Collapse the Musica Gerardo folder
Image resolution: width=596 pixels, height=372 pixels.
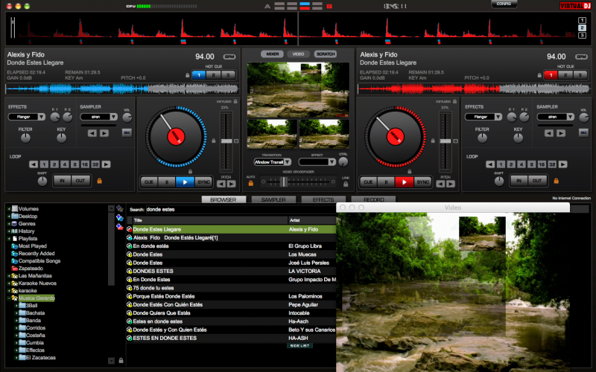pos(8,298)
